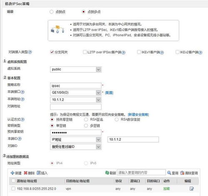208x196 pixels.
Task: Select 预共享密钥 authentication radio button
Action: coord(52,119)
